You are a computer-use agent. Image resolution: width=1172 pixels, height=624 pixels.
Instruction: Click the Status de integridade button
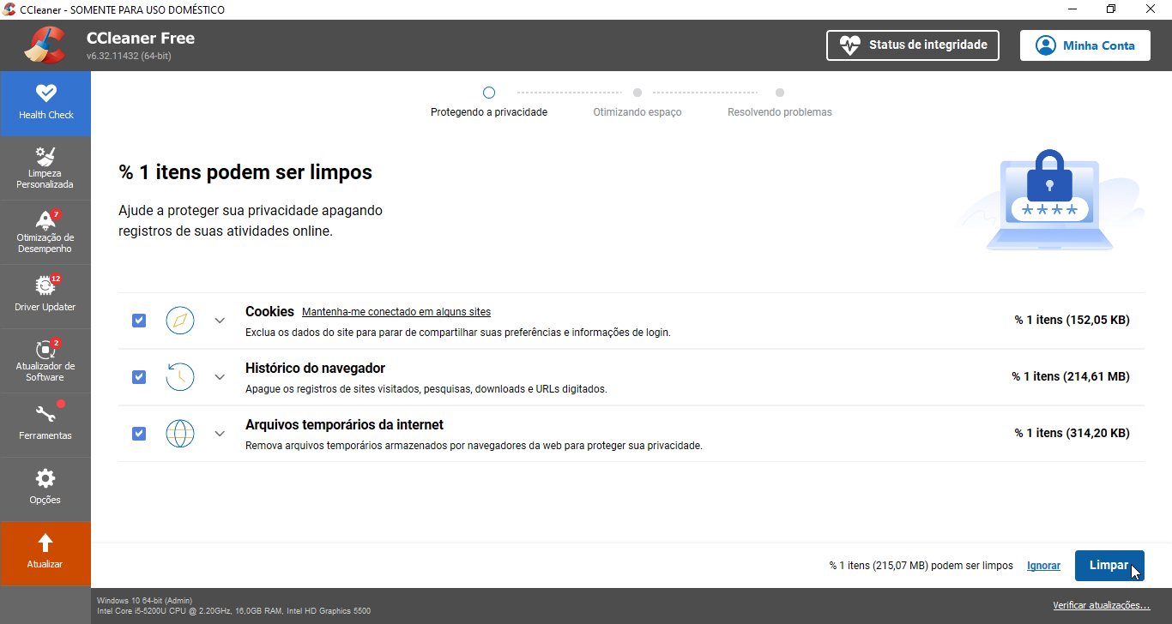click(913, 45)
